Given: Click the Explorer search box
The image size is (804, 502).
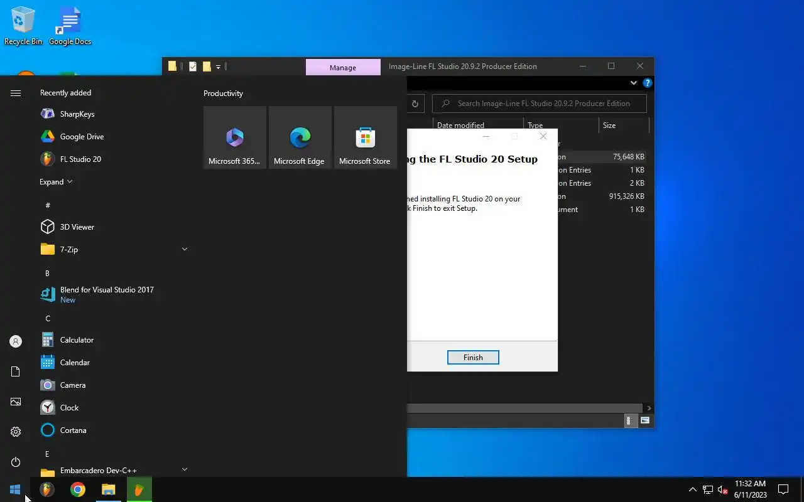Looking at the screenshot, I should pyautogui.click(x=540, y=104).
